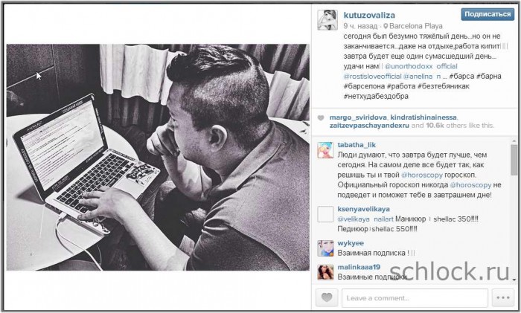Open wykyee's commenter avatar
Image resolution: width=521 pixels, height=313 pixels.
(x=325, y=248)
